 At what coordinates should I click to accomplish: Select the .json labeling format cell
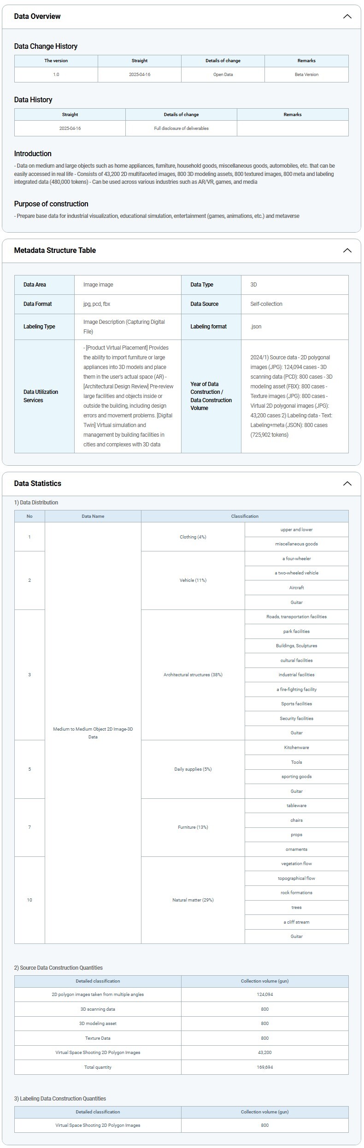click(x=256, y=327)
